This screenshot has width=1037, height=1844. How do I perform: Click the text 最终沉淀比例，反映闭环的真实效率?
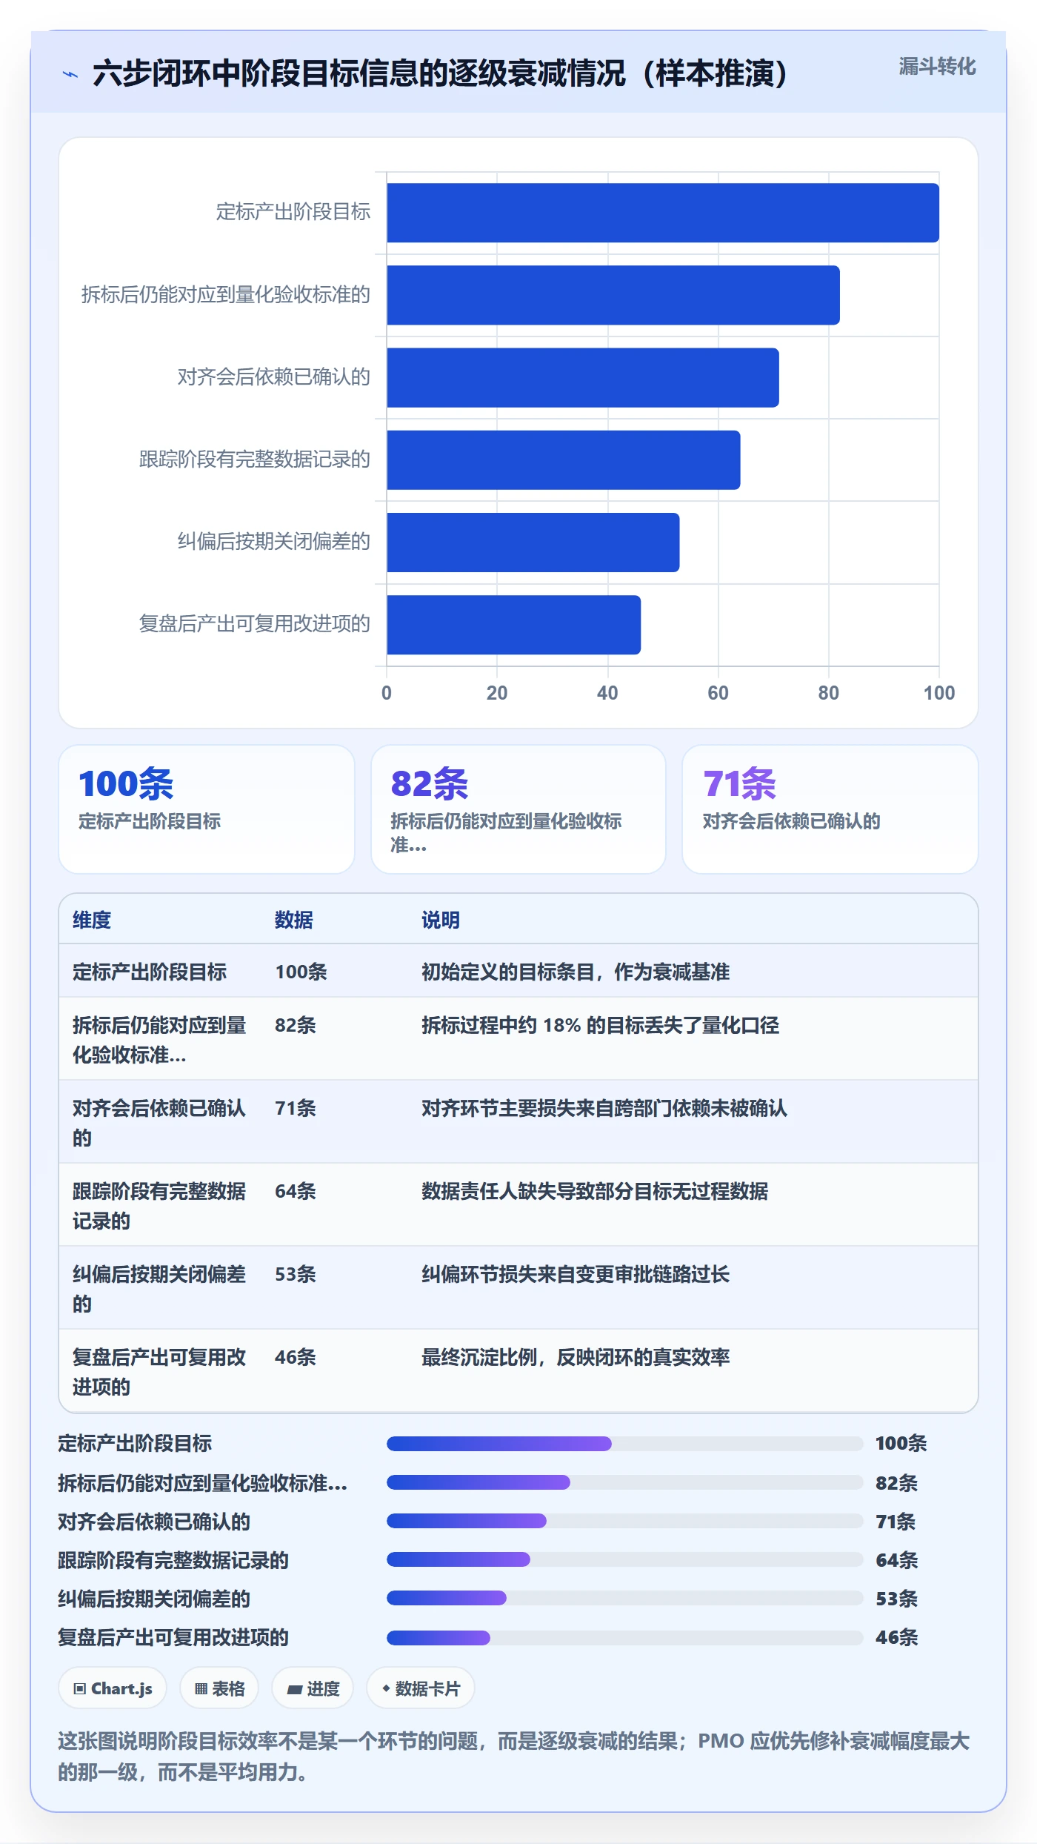[576, 1357]
